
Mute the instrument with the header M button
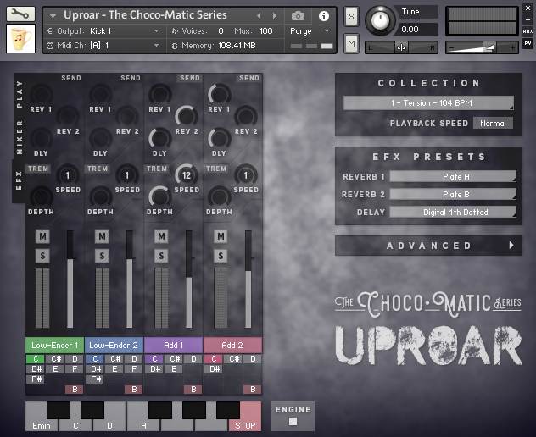click(351, 43)
